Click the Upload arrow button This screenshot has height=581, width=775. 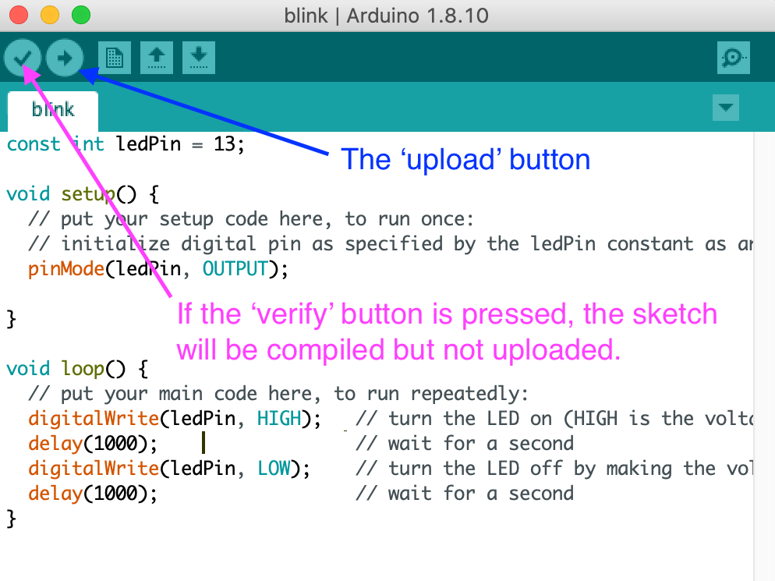(65, 58)
